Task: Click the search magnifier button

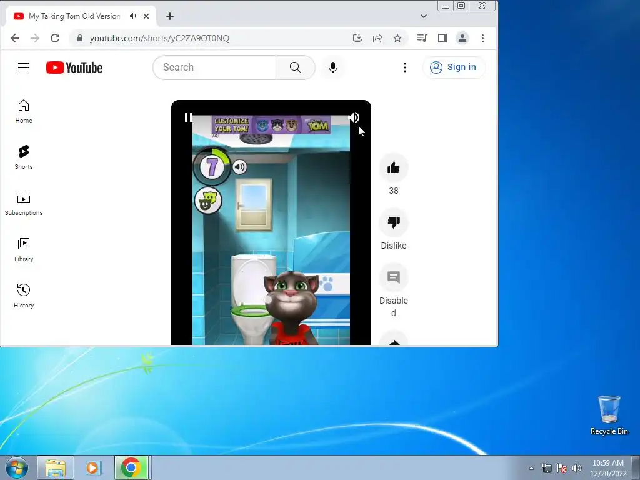Action: (295, 67)
